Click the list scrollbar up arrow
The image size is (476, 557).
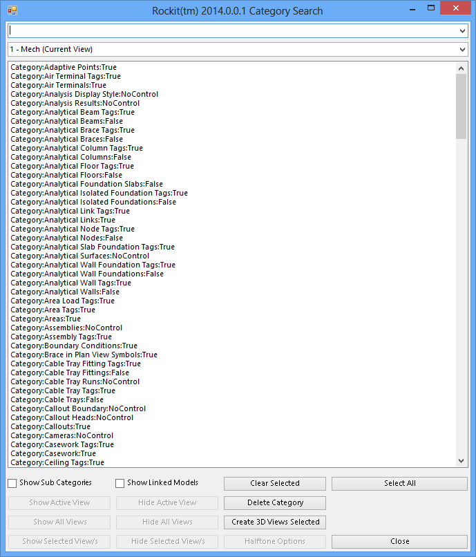pos(461,68)
